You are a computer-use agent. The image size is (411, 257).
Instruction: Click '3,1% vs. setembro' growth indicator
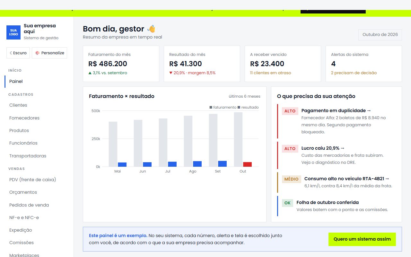pyautogui.click(x=108, y=73)
